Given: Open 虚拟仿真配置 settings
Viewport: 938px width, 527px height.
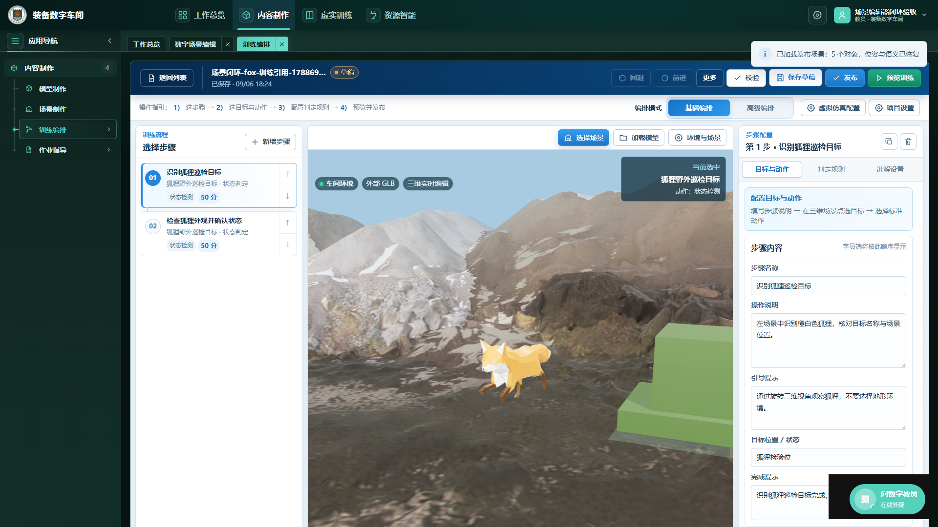Looking at the screenshot, I should tap(833, 108).
